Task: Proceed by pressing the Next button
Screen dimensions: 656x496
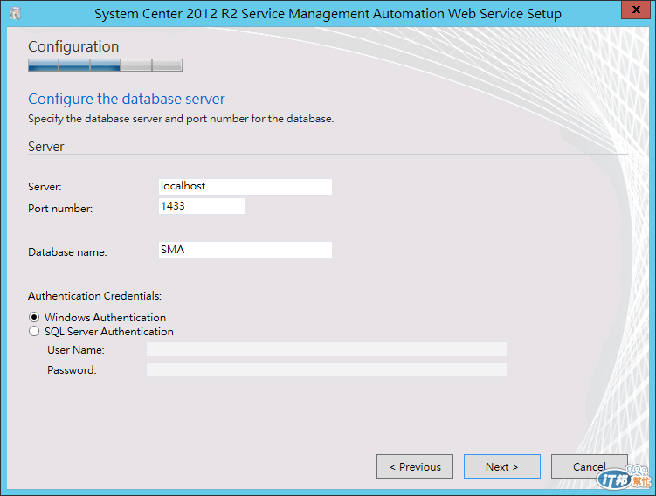Action: (502, 466)
